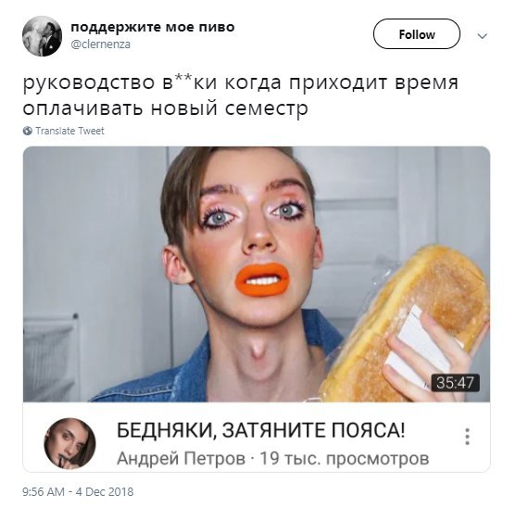516x507 pixels.
Task: Open the @clernenza handle link
Action: point(101,44)
